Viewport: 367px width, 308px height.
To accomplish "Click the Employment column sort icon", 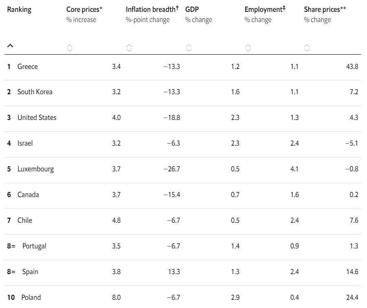I will coord(248,48).
